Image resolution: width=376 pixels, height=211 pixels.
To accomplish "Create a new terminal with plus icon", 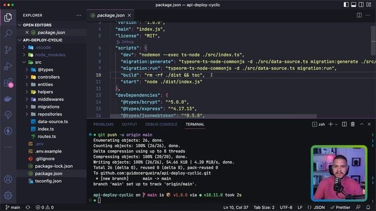I will (x=331, y=124).
